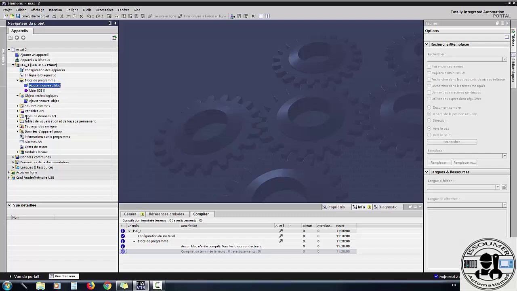The width and height of the screenshot is (517, 291).
Task: Select A partir de la position actuelle
Action: (x=429, y=114)
